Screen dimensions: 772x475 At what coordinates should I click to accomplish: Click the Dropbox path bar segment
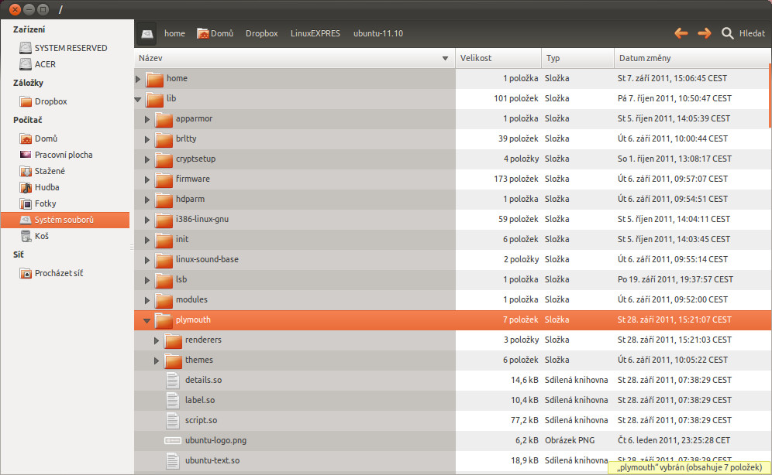pyautogui.click(x=261, y=33)
